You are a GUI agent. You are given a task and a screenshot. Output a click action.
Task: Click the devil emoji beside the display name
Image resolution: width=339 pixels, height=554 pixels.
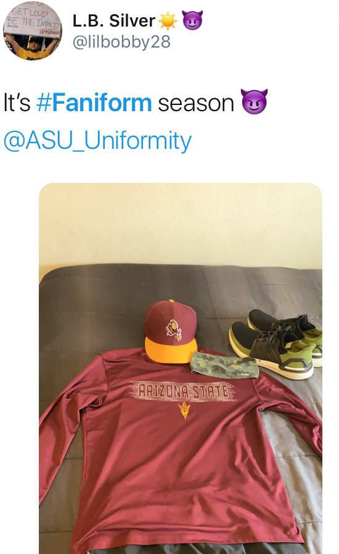click(192, 20)
